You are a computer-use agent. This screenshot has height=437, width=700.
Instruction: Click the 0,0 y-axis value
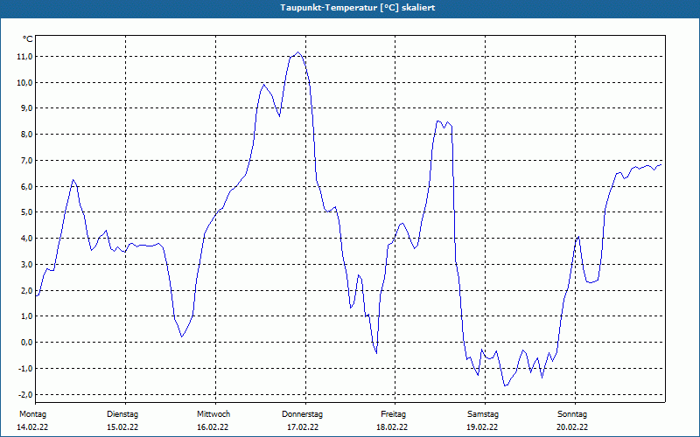click(26, 343)
